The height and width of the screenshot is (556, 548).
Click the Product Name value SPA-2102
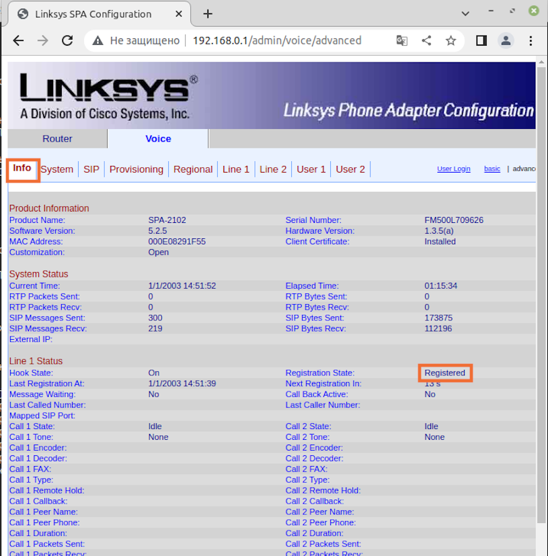click(x=167, y=220)
